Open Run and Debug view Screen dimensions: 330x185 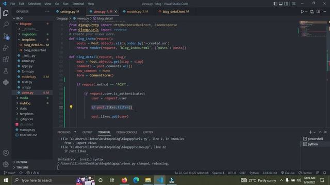click(x=6, y=48)
